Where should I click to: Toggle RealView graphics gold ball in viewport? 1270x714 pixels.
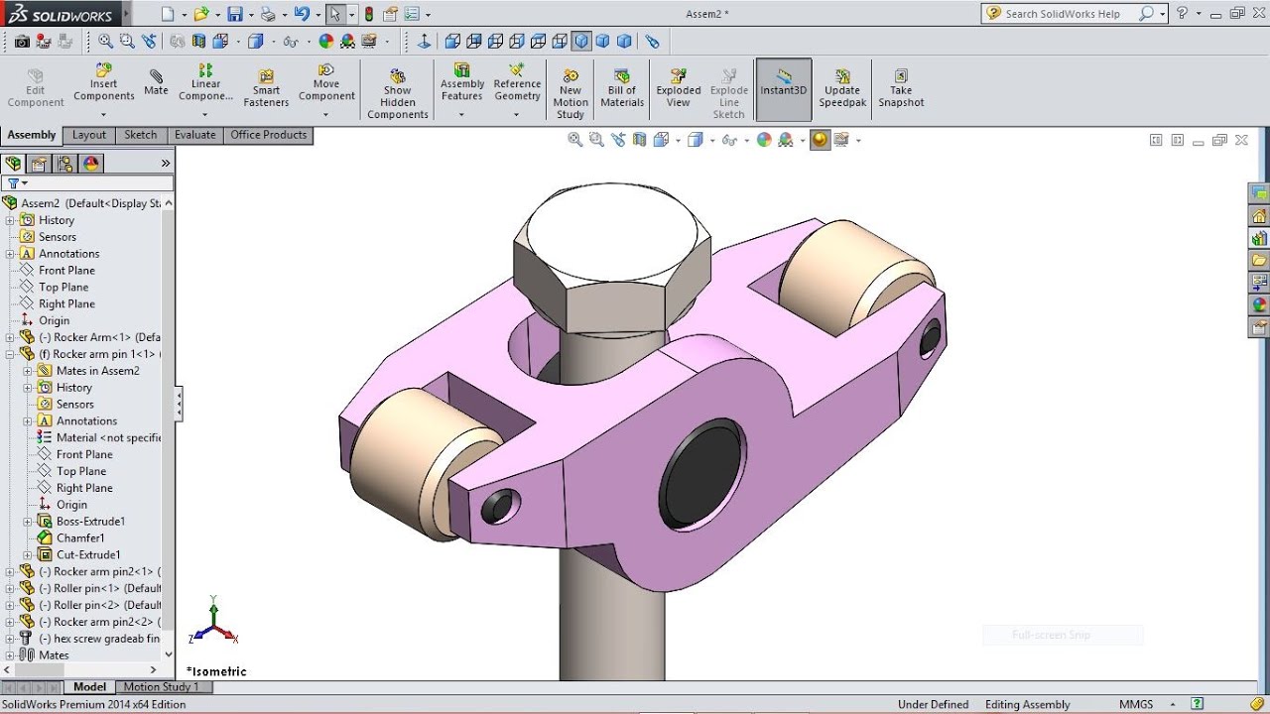(x=820, y=140)
